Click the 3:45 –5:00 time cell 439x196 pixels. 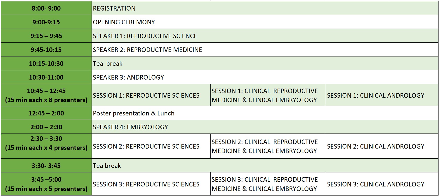click(46, 184)
